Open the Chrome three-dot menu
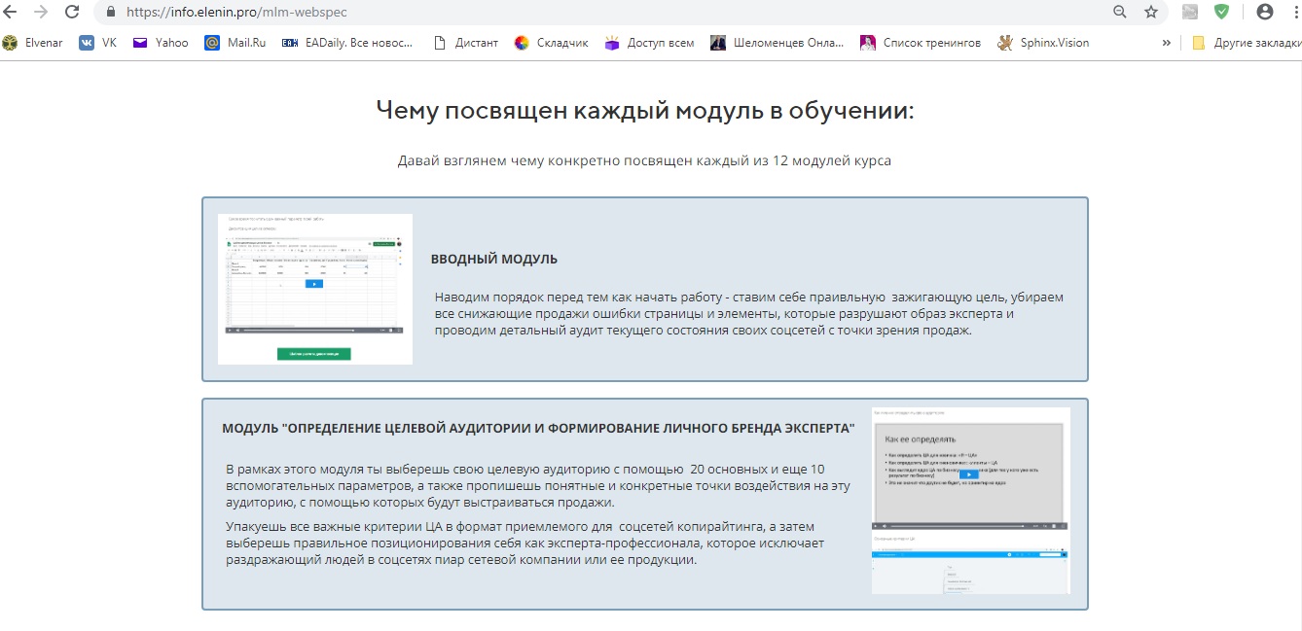This screenshot has height=631, width=1302. tap(1295, 12)
